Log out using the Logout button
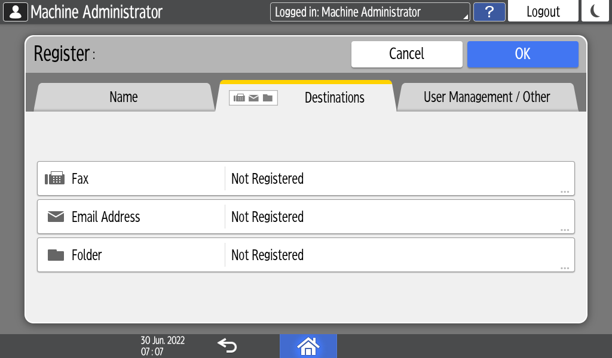This screenshot has height=358, width=612. [543, 12]
